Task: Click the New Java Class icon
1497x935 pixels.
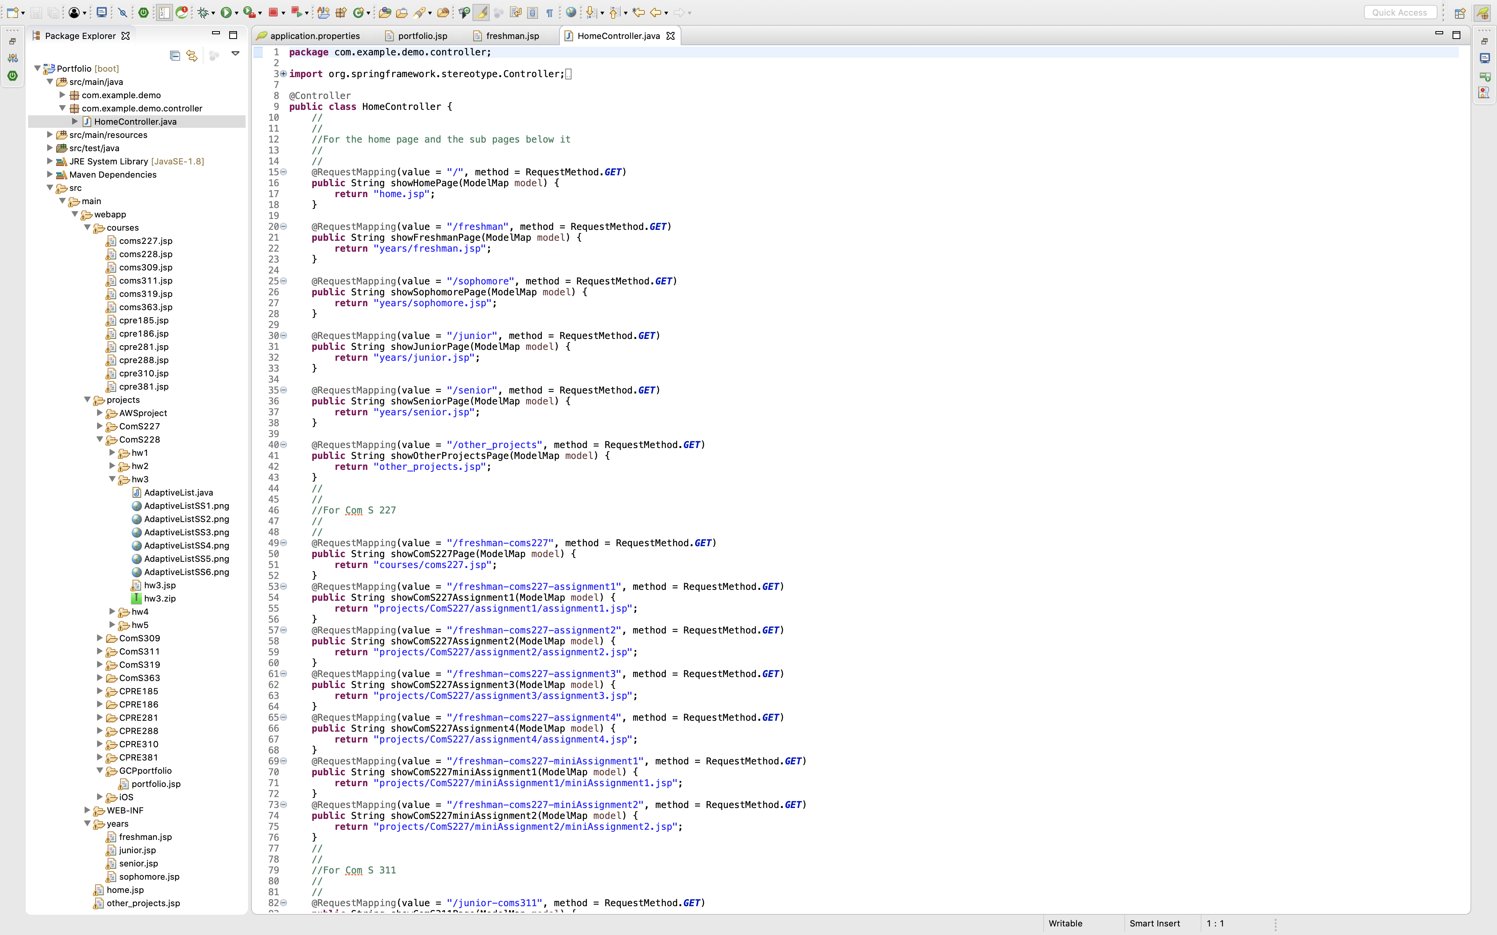Action: pyautogui.click(x=358, y=12)
